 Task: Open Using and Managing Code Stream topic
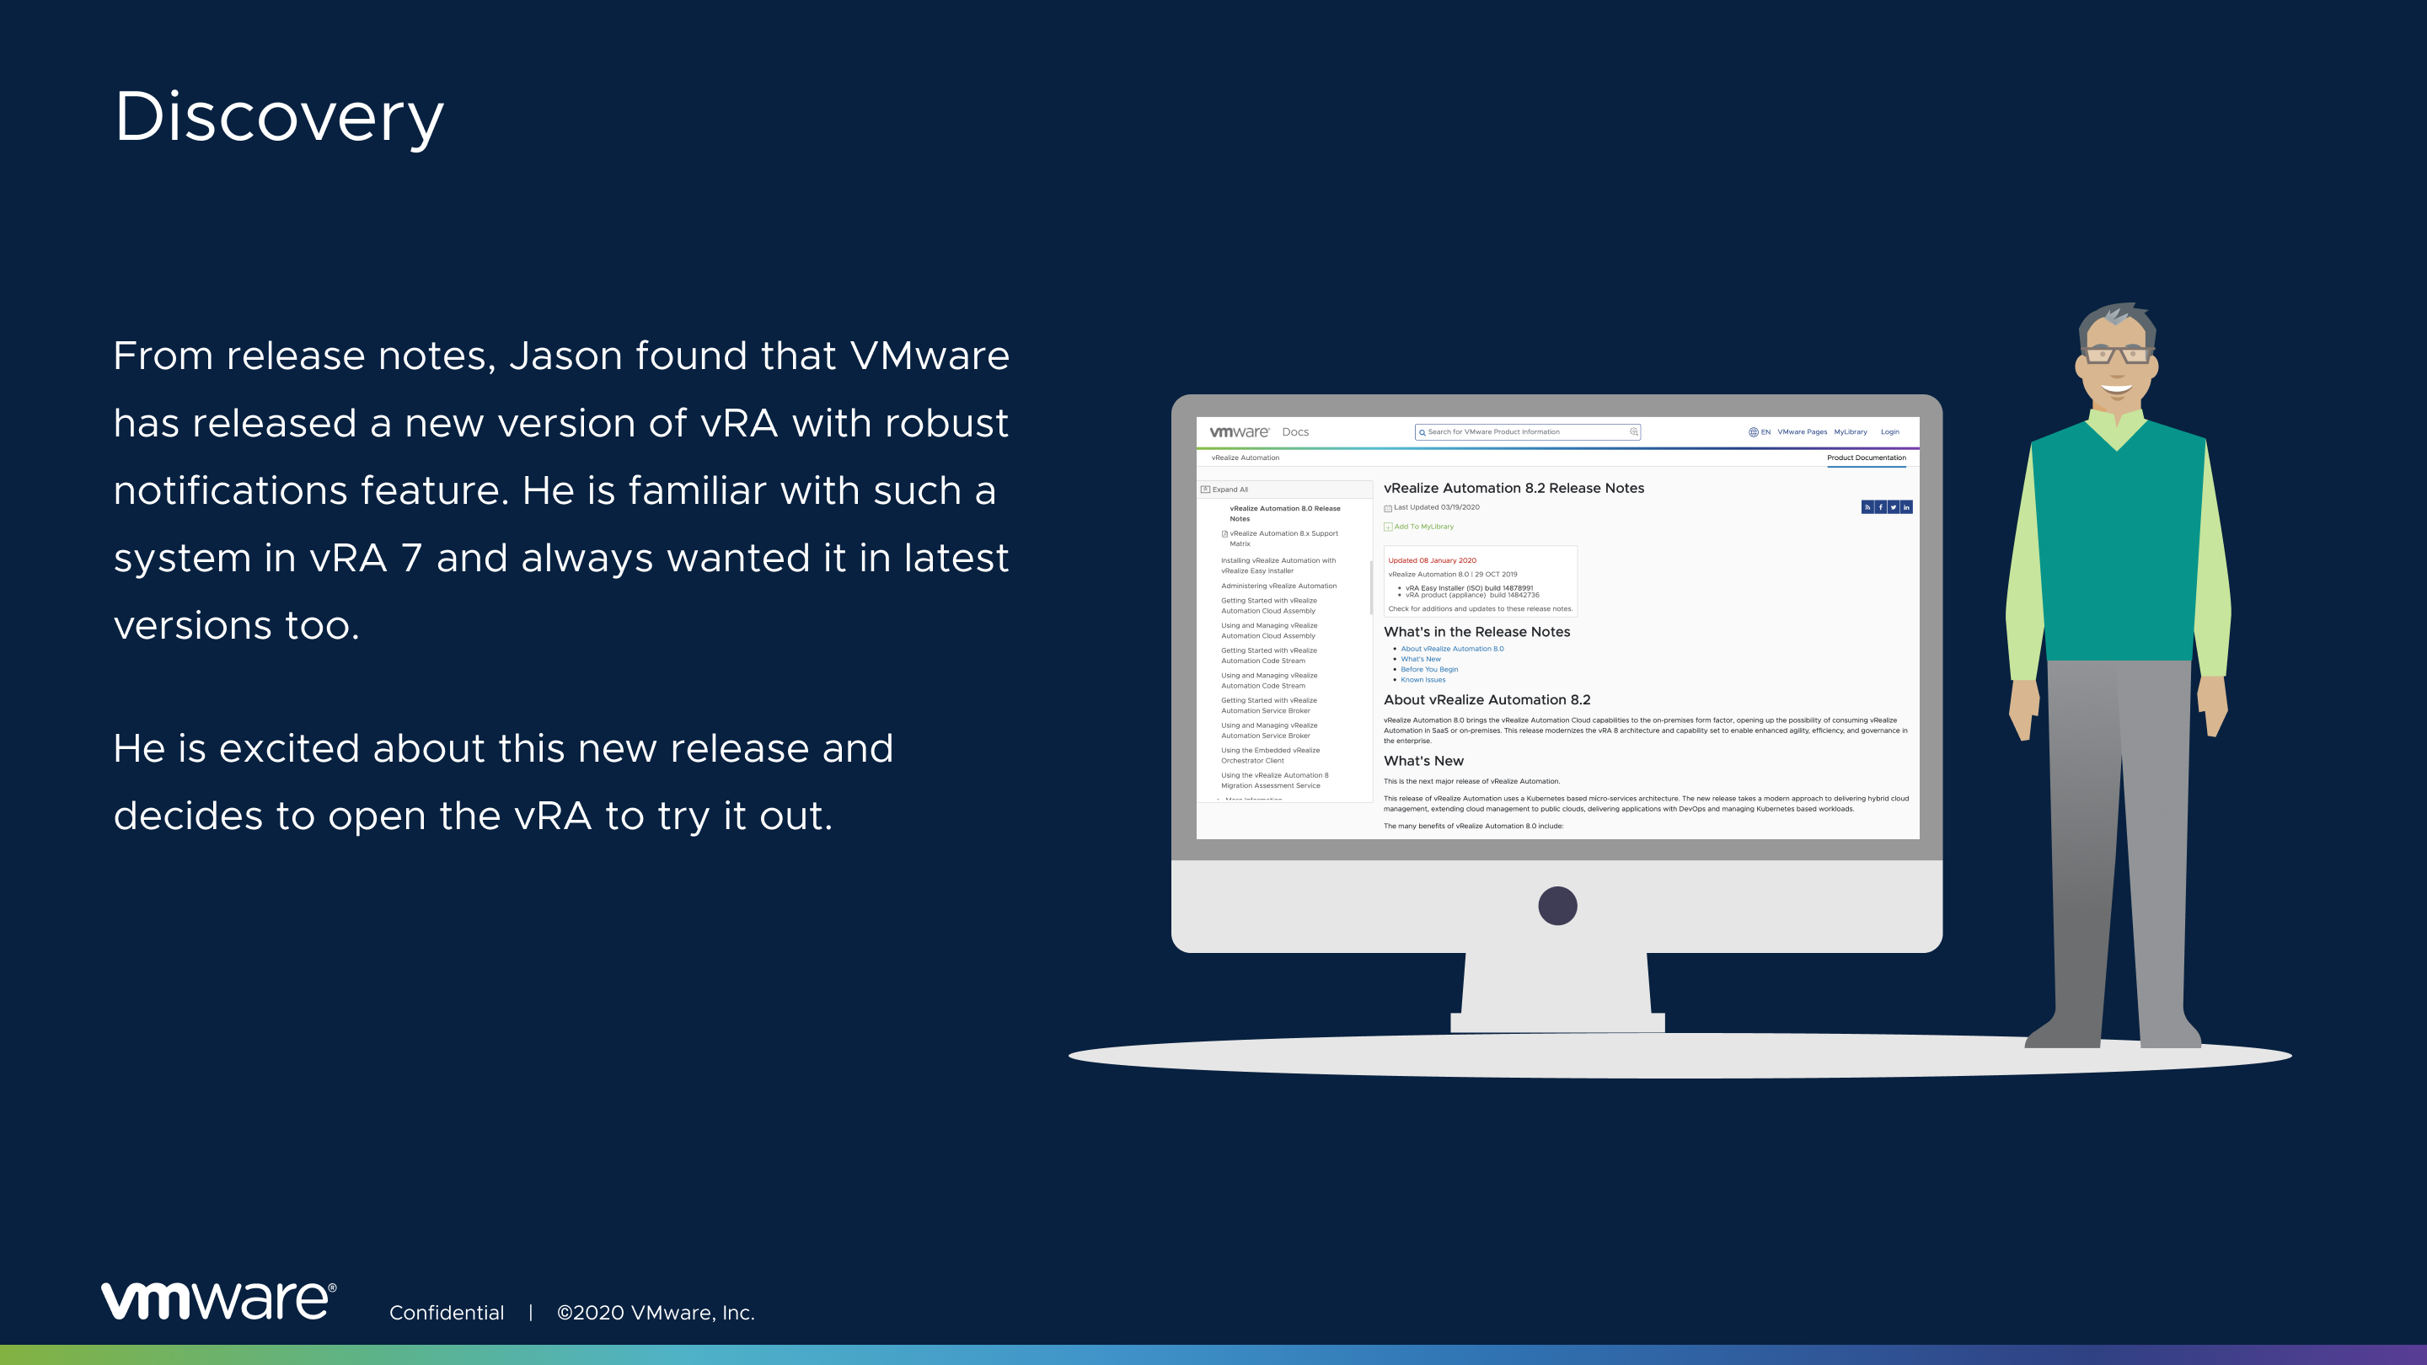tap(1269, 680)
